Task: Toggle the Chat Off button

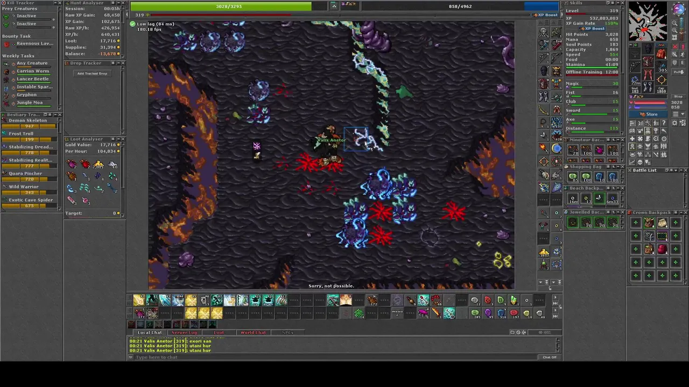Action: [x=549, y=357]
